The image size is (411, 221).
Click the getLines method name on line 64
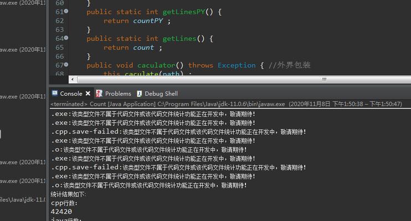[179, 39]
